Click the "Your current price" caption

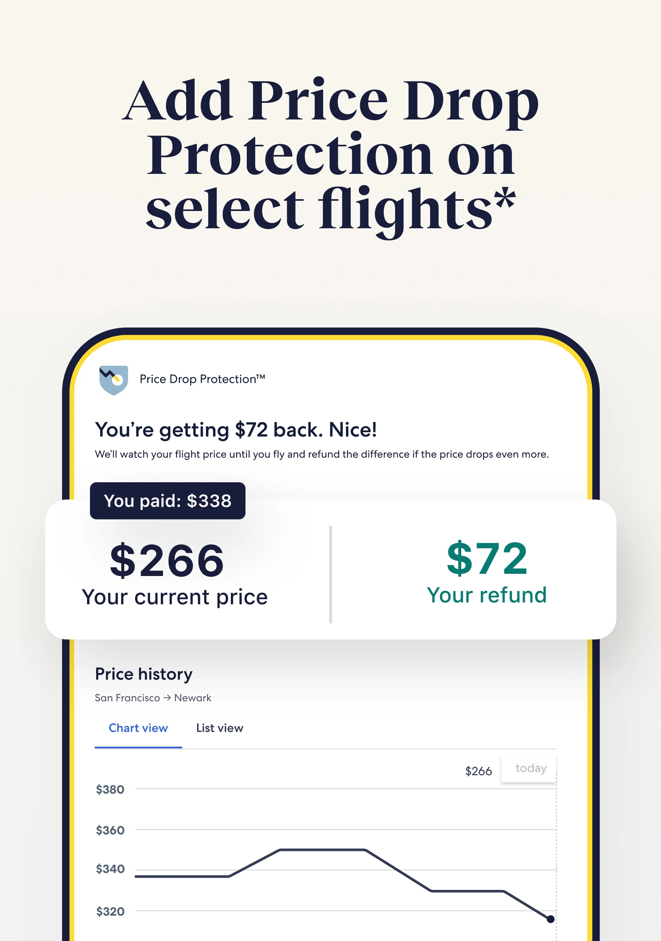(175, 597)
